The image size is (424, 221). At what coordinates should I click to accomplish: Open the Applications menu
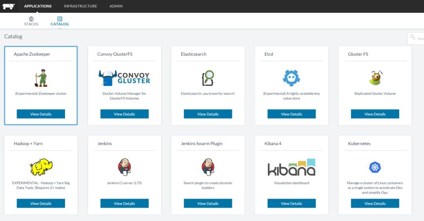pyautogui.click(x=38, y=6)
